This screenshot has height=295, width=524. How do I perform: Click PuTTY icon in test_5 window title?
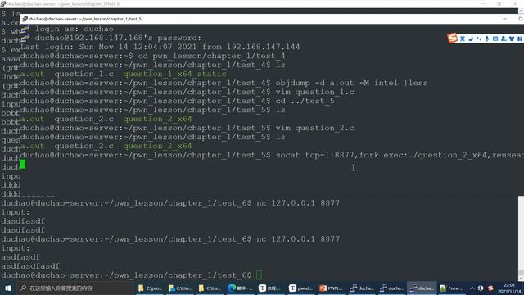tap(25, 19)
